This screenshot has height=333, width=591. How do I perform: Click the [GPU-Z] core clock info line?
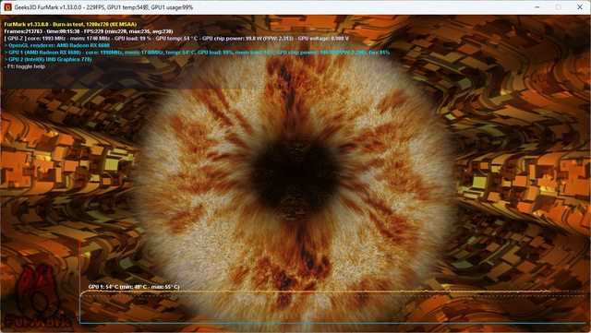click(176, 38)
